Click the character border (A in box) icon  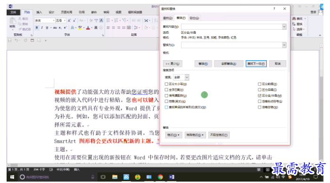click(x=101, y=20)
